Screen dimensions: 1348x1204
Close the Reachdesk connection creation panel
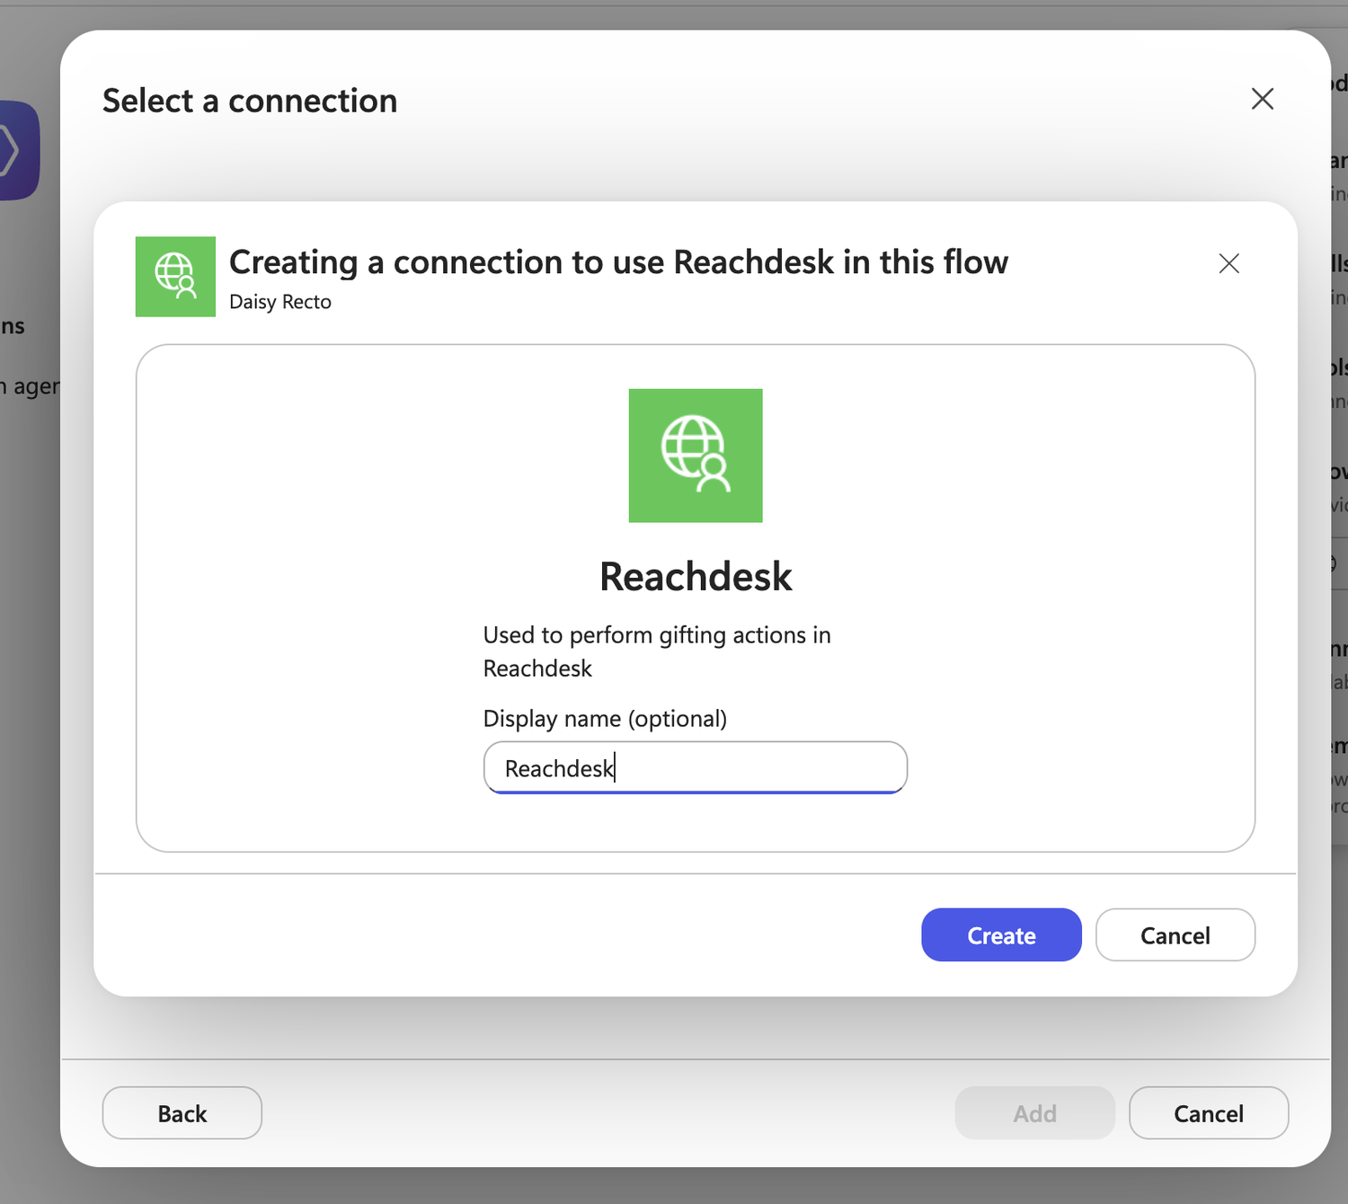pos(1228,263)
